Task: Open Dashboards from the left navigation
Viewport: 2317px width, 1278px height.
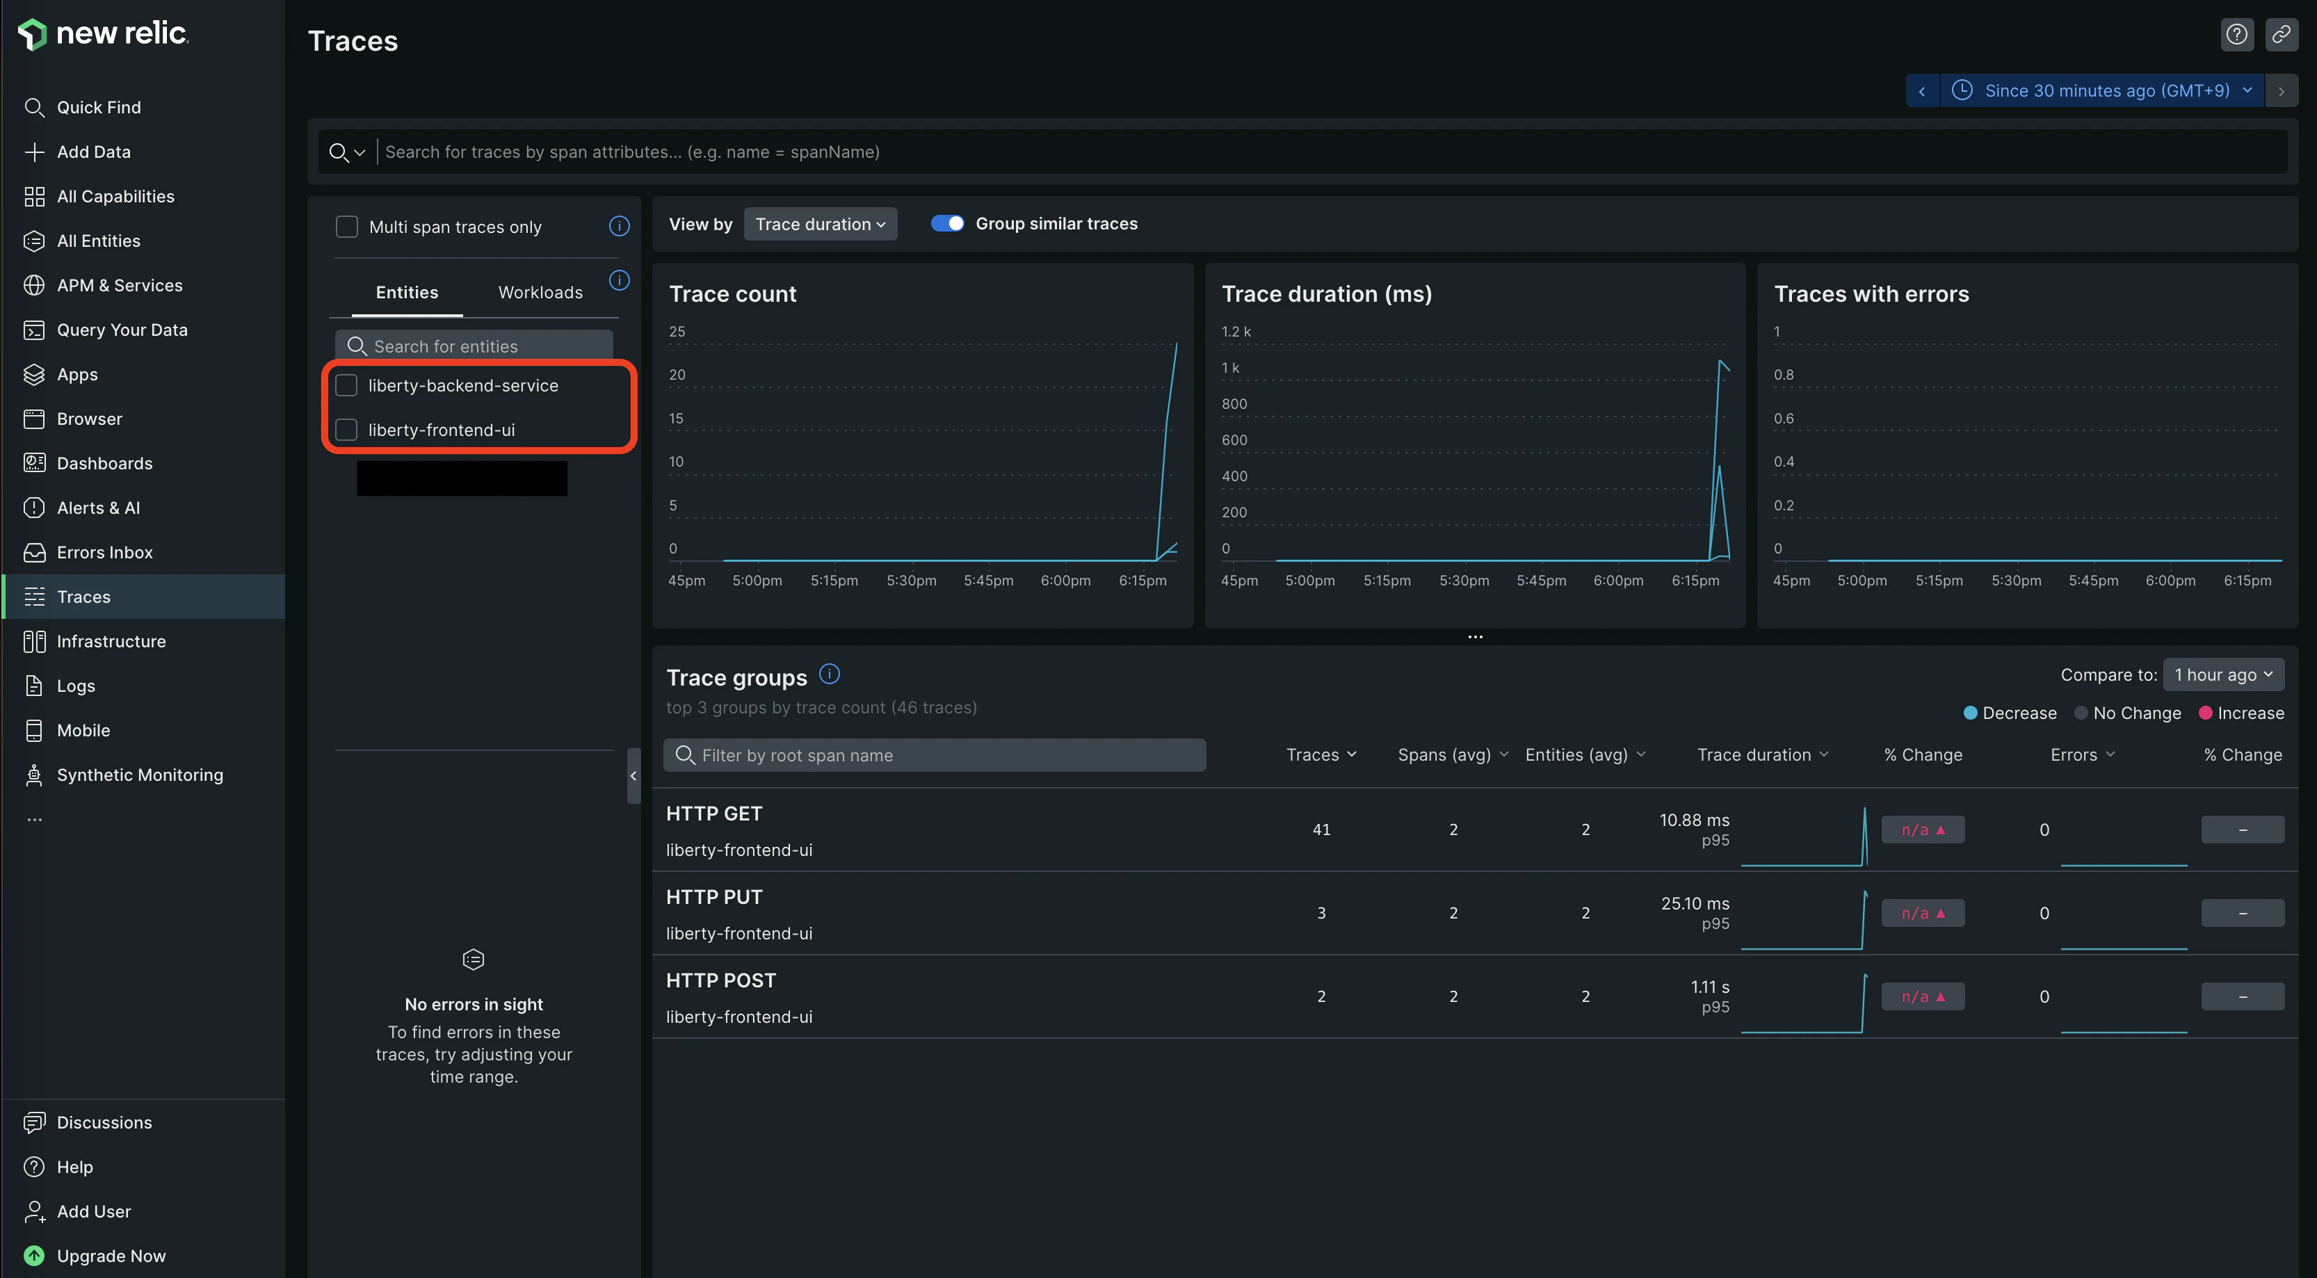Action: pos(104,463)
